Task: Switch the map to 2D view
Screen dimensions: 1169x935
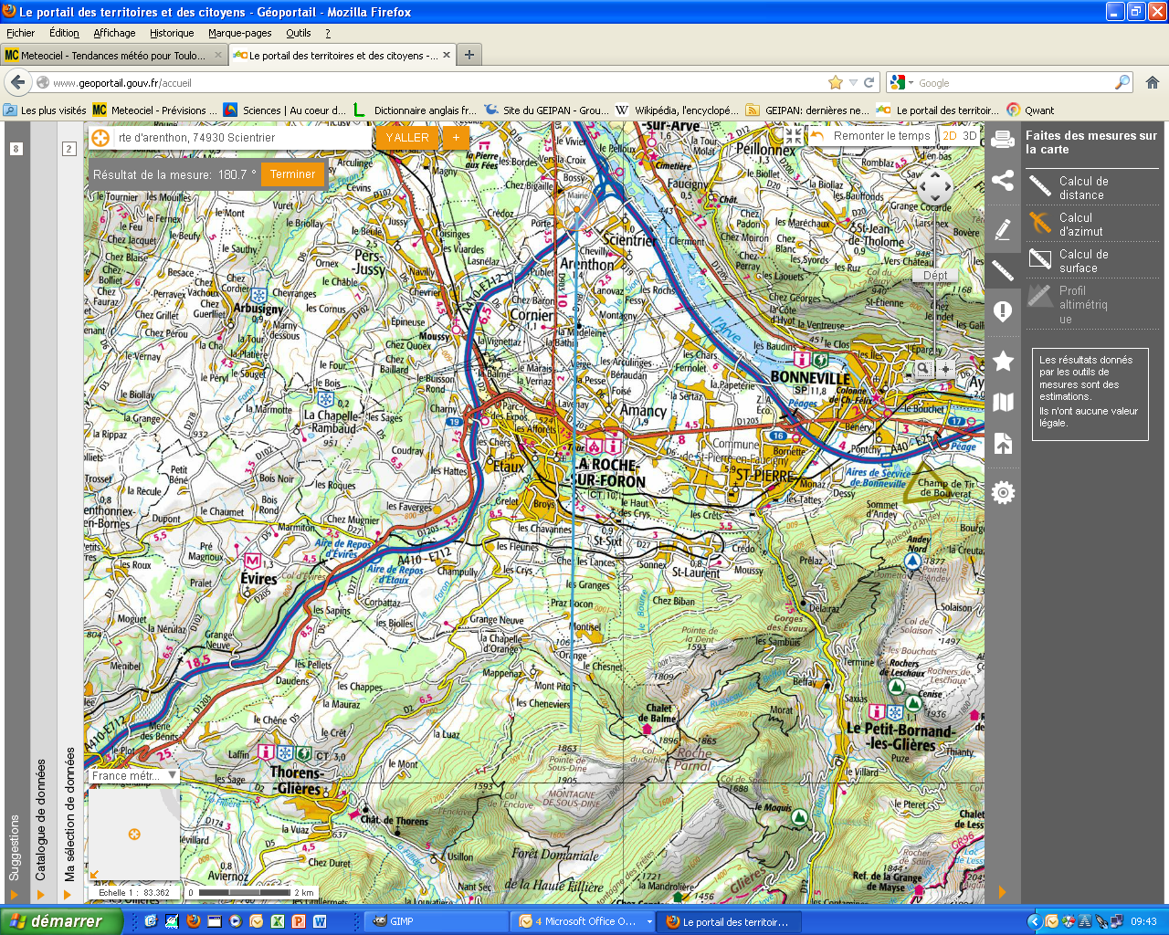Action: [x=950, y=136]
